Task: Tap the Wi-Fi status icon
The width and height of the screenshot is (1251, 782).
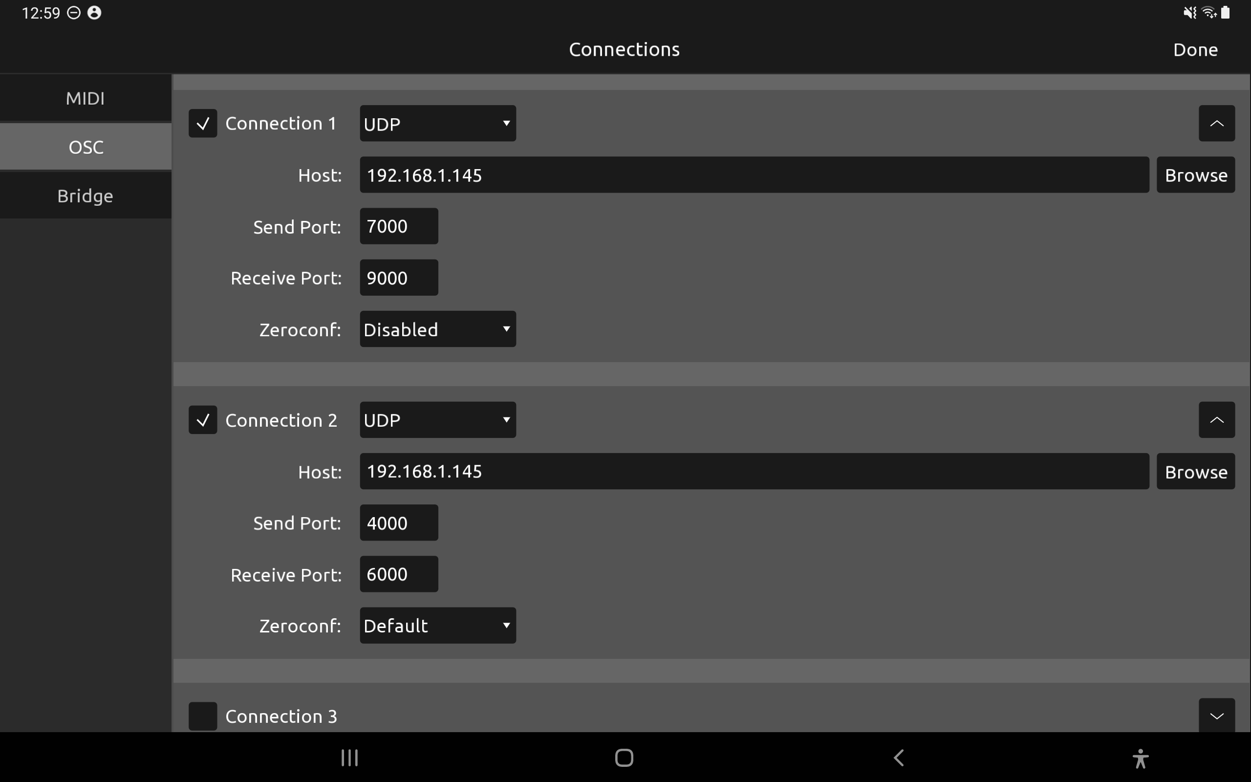Action: (1208, 13)
